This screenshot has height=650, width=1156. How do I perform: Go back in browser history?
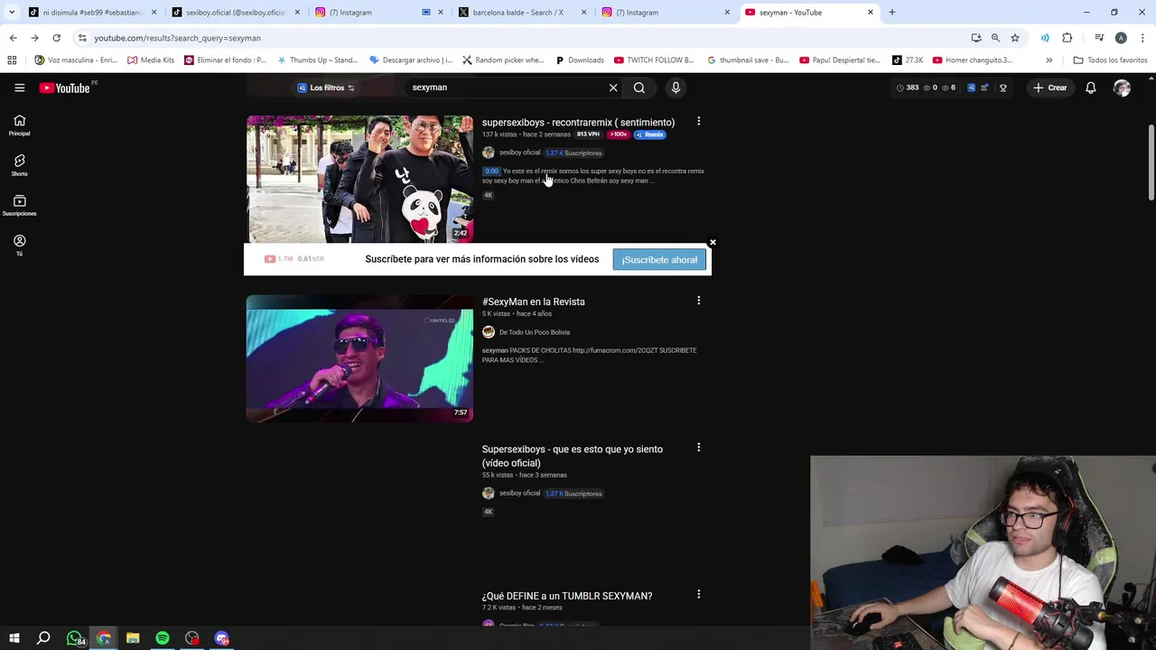click(13, 38)
